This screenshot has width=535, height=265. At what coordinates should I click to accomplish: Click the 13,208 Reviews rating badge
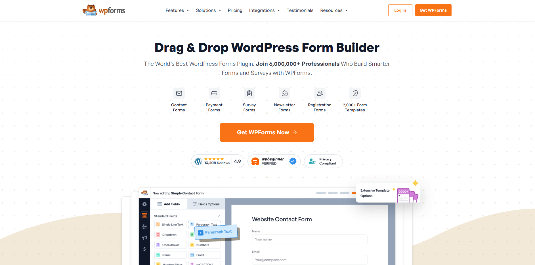218,161
